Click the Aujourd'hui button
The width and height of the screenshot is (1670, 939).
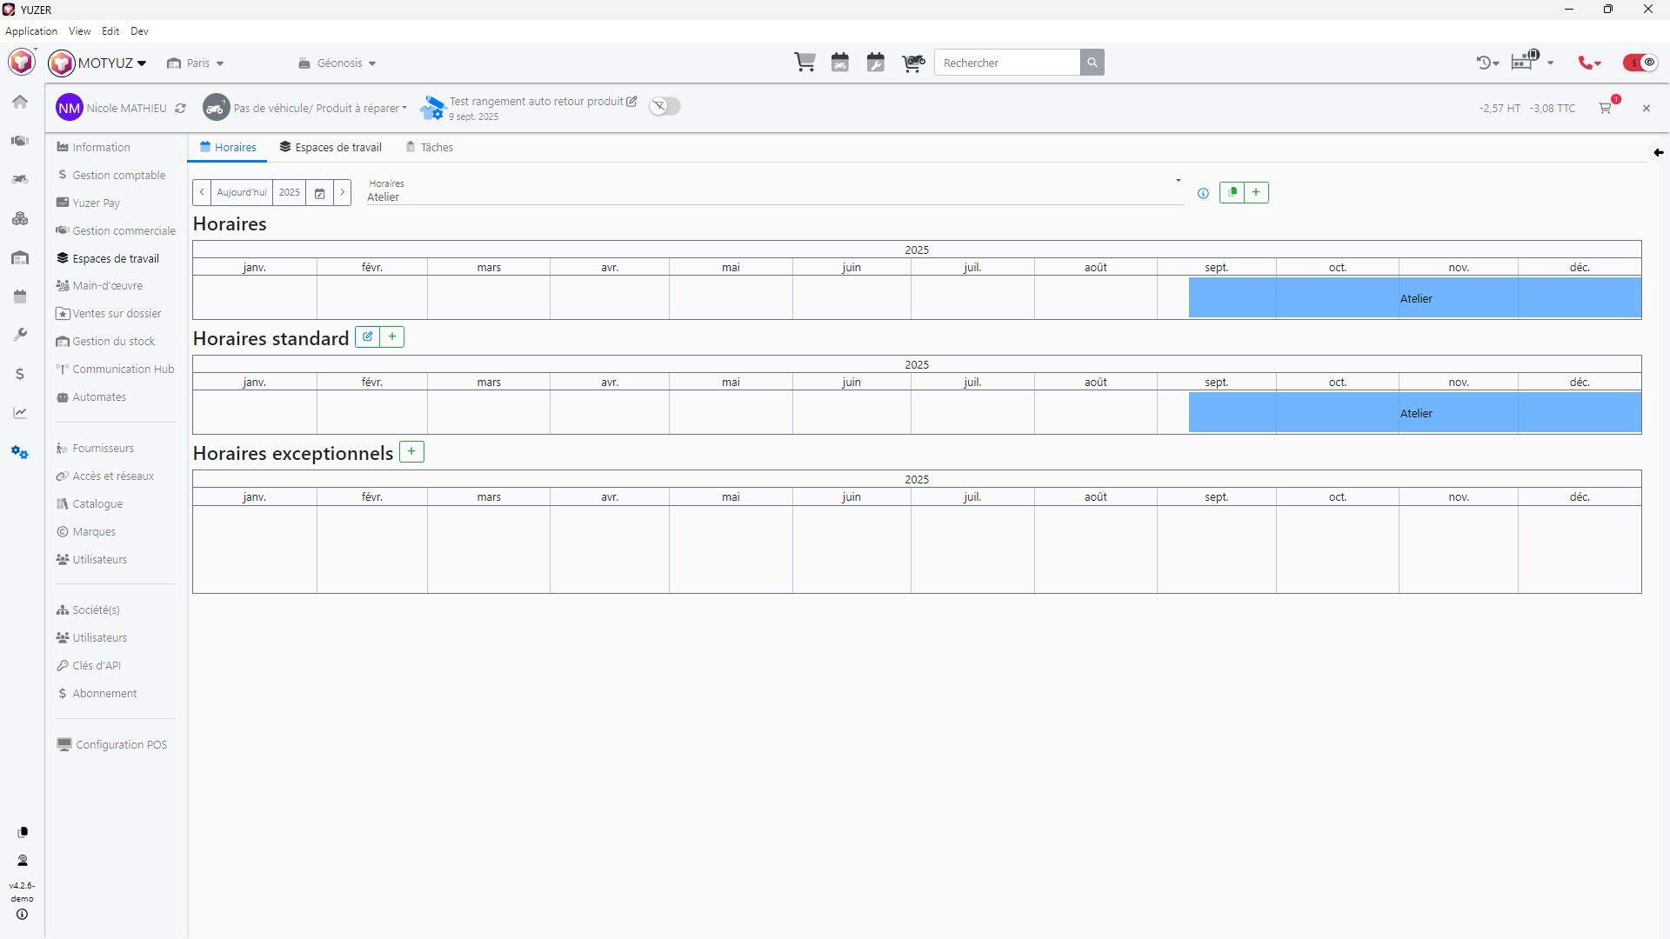(x=241, y=193)
